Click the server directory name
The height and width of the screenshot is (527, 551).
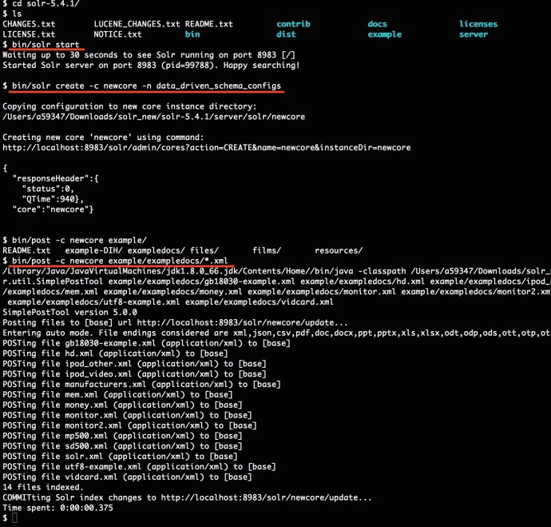tap(473, 34)
